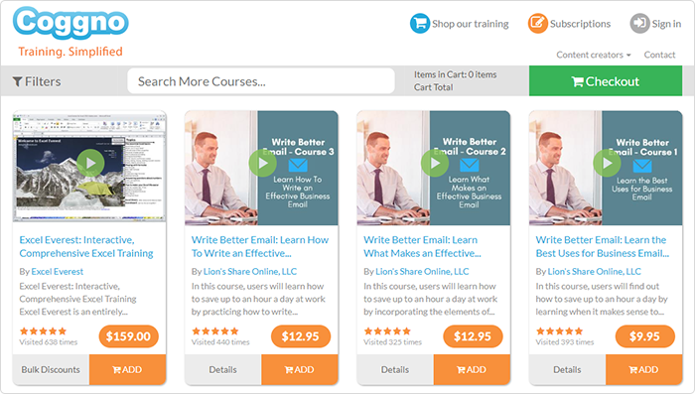
Task: Open the Filters funnel icon
Action: click(x=17, y=81)
